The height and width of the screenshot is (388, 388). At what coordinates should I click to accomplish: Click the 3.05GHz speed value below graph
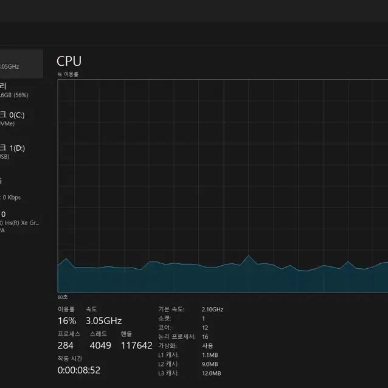pos(103,321)
